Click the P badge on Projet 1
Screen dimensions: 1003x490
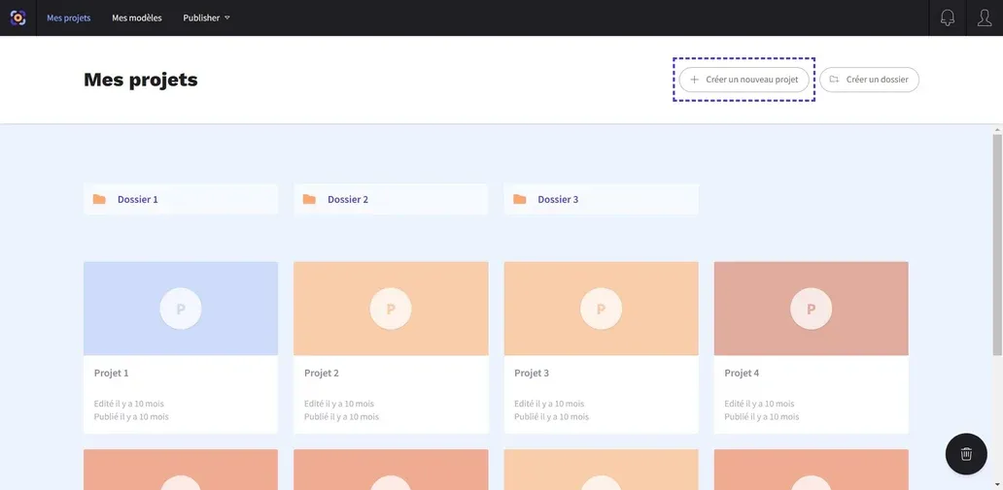(181, 309)
